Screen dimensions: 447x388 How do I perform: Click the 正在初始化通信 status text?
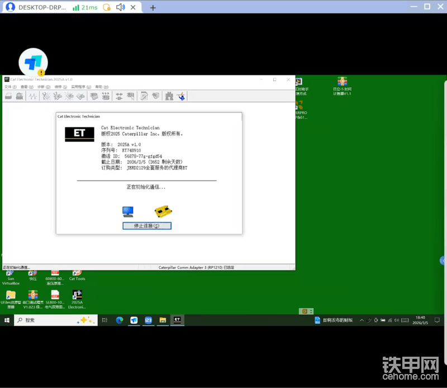146,187
